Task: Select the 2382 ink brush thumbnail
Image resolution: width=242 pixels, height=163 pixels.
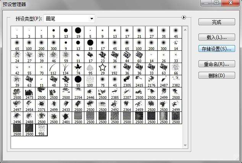Action: click(176, 81)
